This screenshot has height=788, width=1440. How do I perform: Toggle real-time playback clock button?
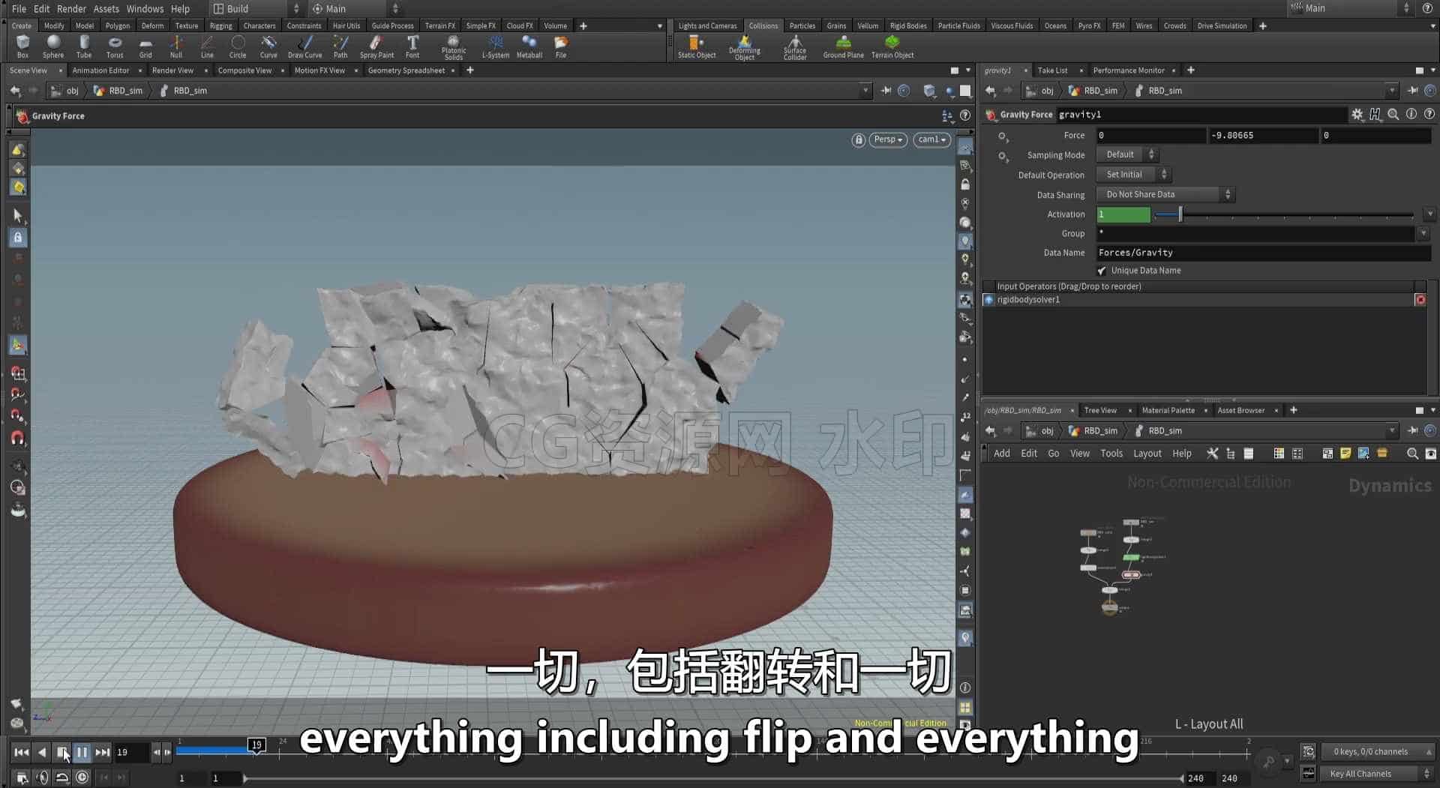[82, 778]
